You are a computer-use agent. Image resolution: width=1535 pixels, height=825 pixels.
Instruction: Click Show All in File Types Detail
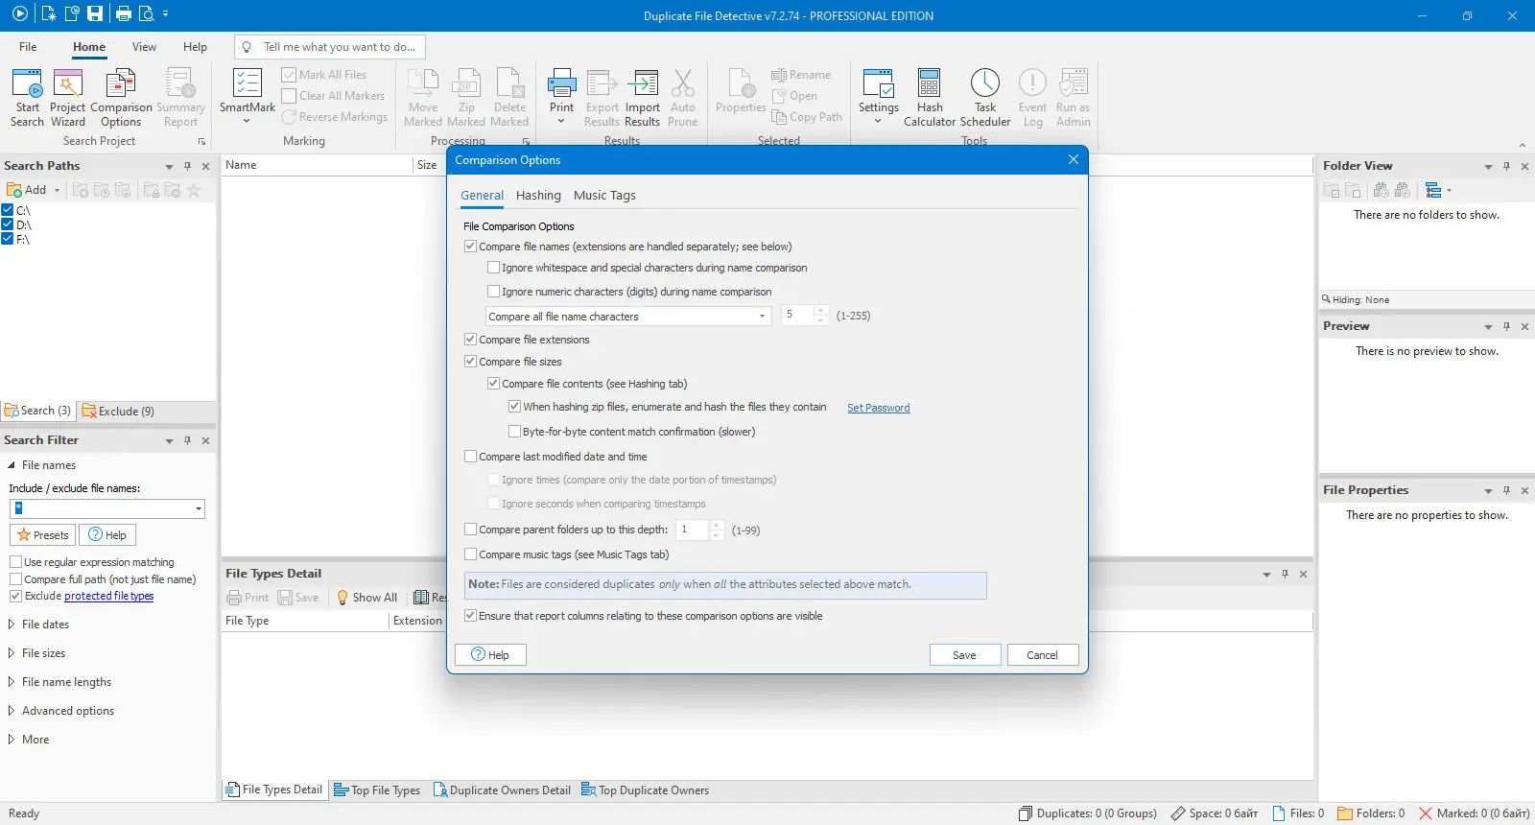tap(366, 598)
